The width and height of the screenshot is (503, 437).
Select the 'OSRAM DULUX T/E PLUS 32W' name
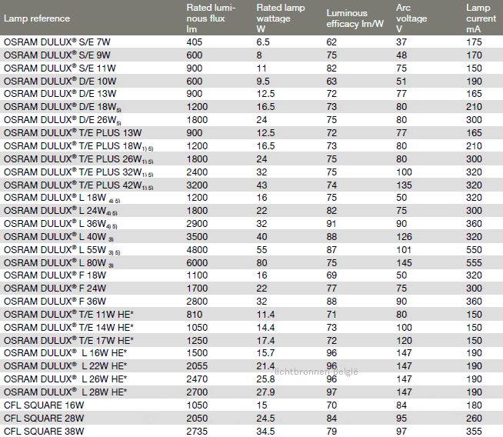click(x=78, y=172)
